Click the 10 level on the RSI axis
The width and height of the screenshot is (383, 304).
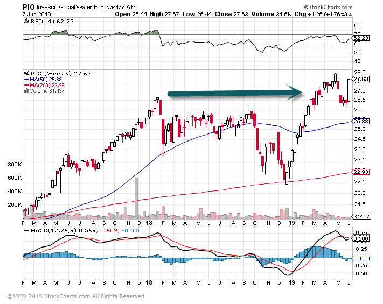pyautogui.click(x=357, y=61)
